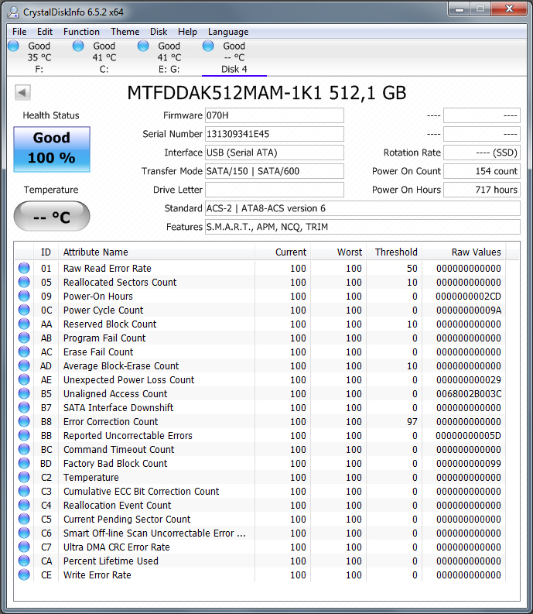The height and width of the screenshot is (614, 533).
Task: Click the ID column header
Action: pyautogui.click(x=46, y=252)
